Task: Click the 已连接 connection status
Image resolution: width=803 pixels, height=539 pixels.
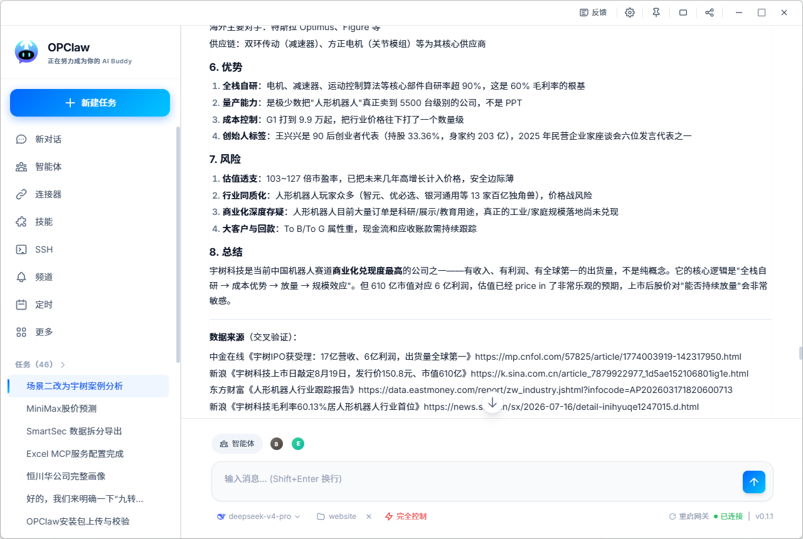Action: pyautogui.click(x=728, y=516)
